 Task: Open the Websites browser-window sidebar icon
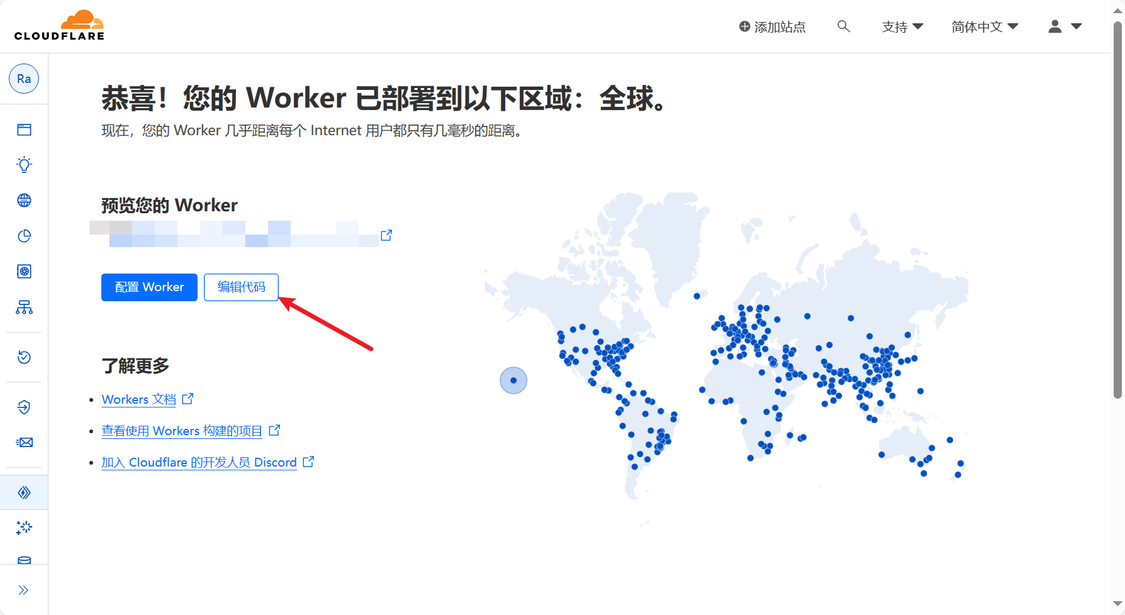24,130
